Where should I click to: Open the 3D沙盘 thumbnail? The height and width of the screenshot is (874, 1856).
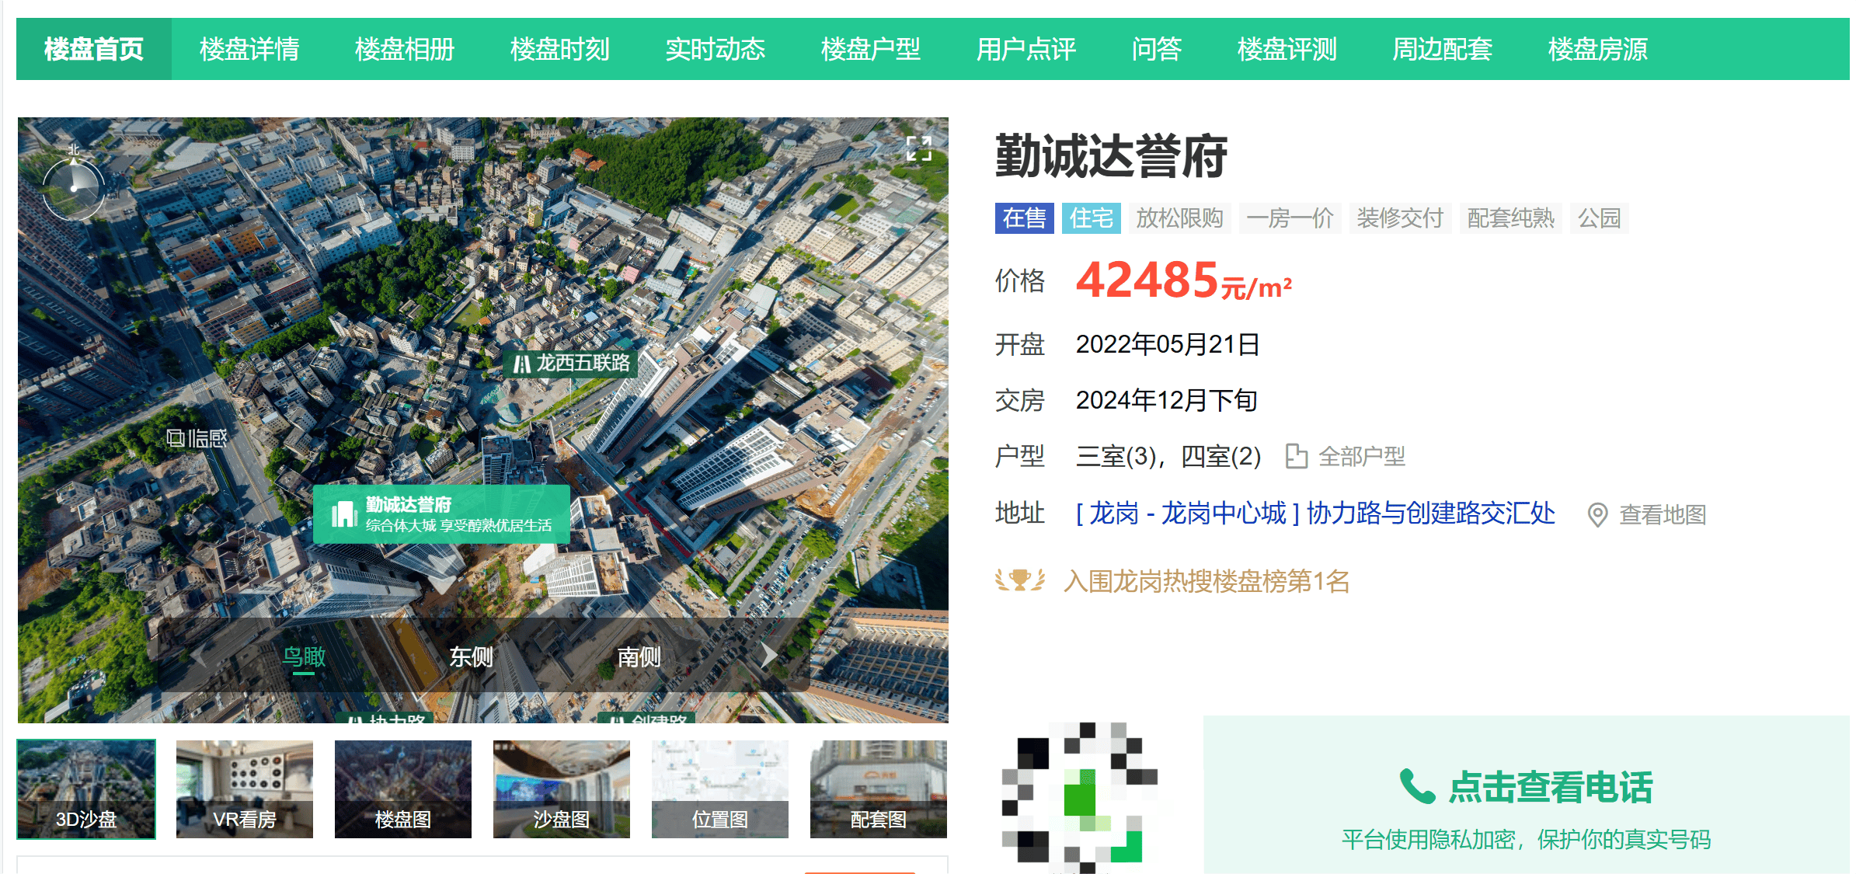click(x=86, y=789)
